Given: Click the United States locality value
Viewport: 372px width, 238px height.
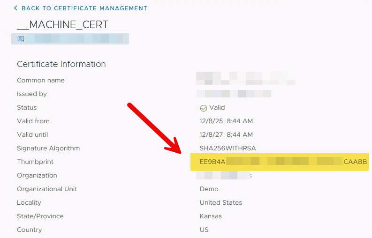Looking at the screenshot, I should 221,203.
